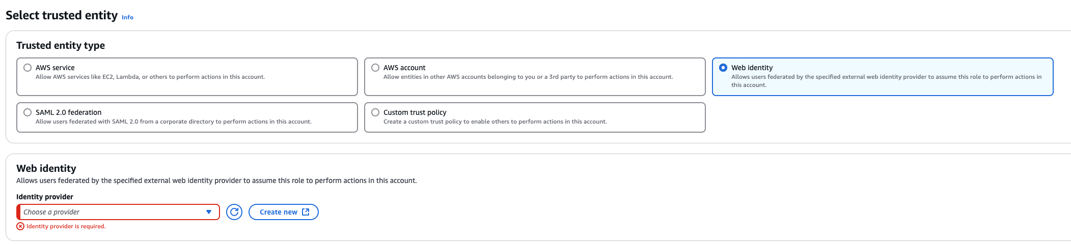The height and width of the screenshot is (244, 1071).
Task: Click the Trusted entity type heading
Action: (61, 45)
